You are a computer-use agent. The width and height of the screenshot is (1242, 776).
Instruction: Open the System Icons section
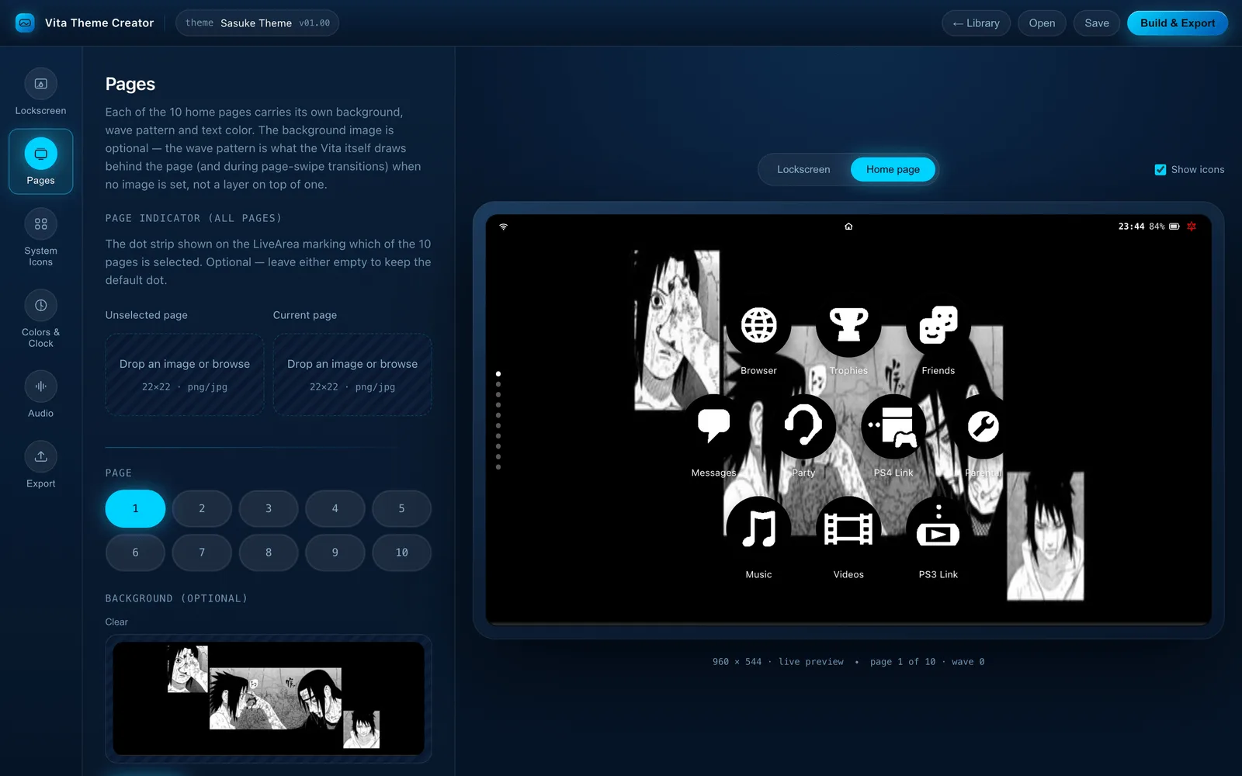click(x=40, y=237)
